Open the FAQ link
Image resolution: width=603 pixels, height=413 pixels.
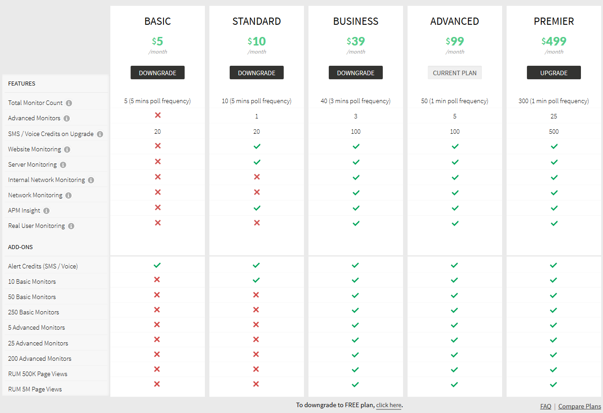546,406
